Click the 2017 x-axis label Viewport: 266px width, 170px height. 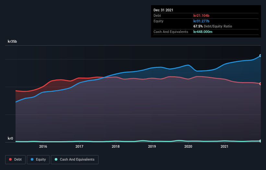(79, 146)
